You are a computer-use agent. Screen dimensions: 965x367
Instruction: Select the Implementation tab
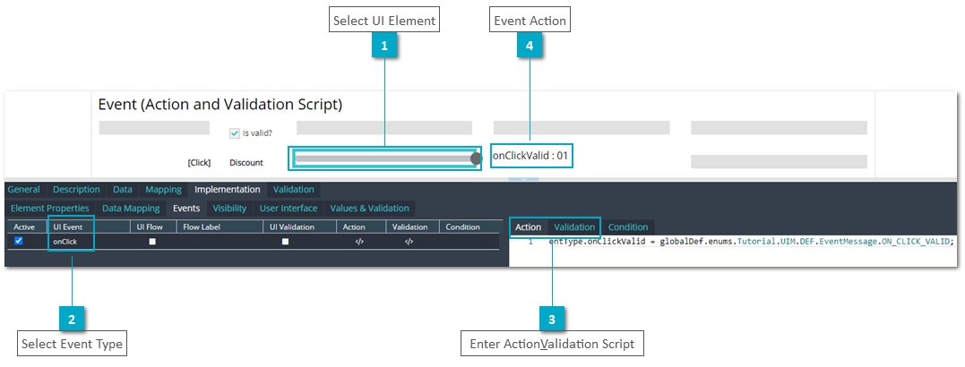pyautogui.click(x=227, y=190)
